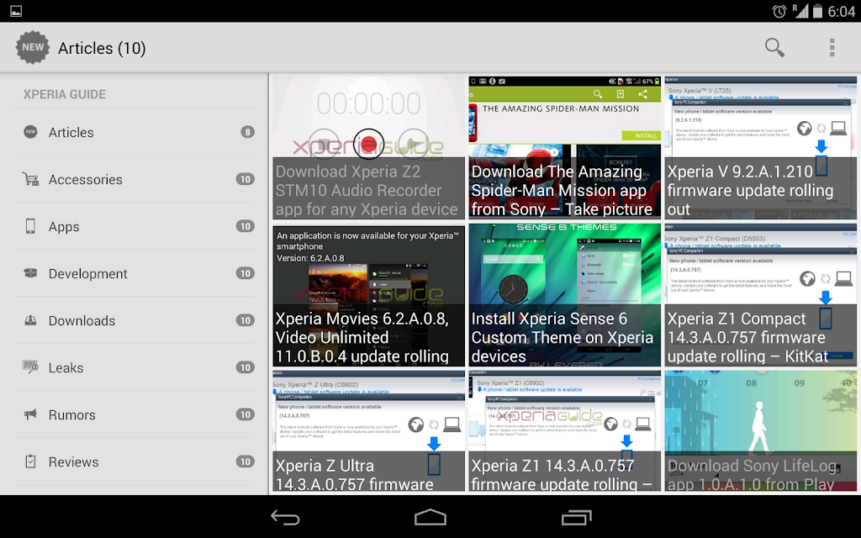Click the Articles count badge 8
This screenshot has width=861, height=538.
coord(248,132)
